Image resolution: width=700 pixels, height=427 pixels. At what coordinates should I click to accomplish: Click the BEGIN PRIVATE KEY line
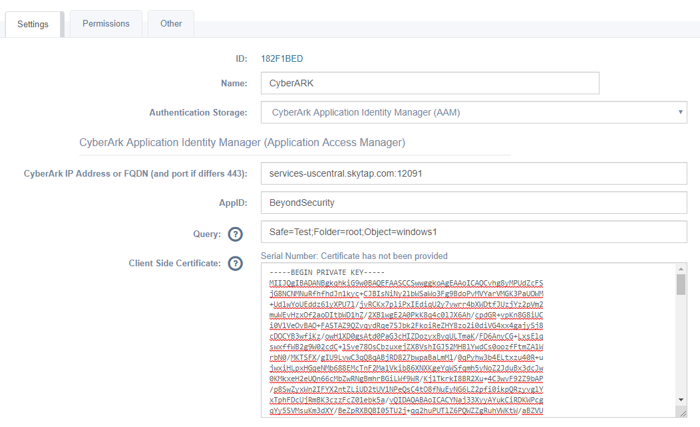point(327,272)
